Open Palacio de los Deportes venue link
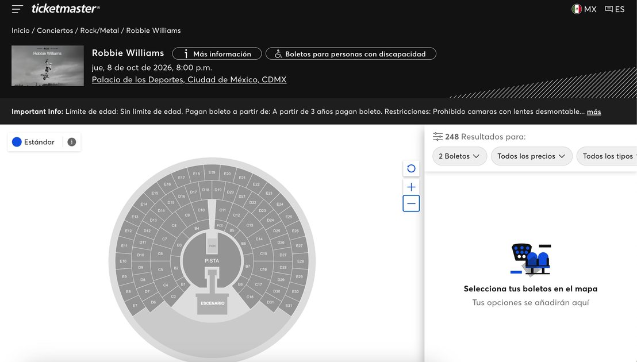 [189, 80]
